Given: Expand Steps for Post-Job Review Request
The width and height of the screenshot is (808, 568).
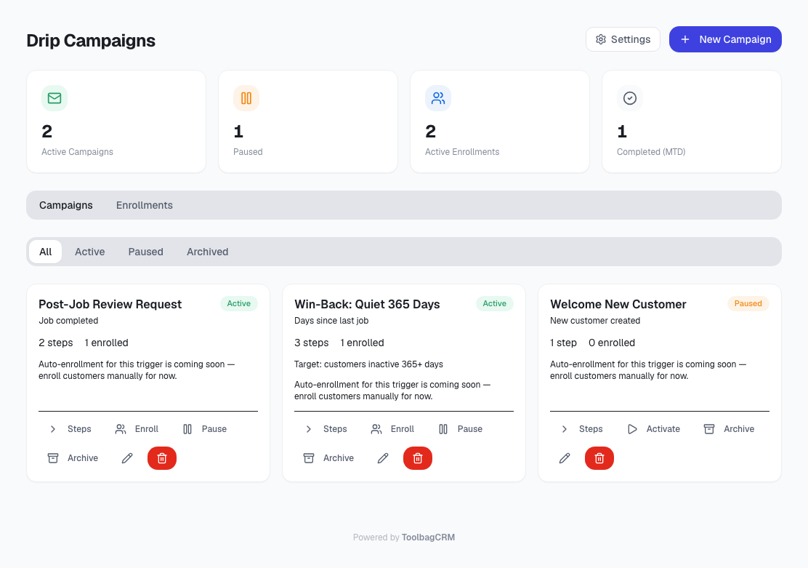Looking at the screenshot, I should pos(70,429).
